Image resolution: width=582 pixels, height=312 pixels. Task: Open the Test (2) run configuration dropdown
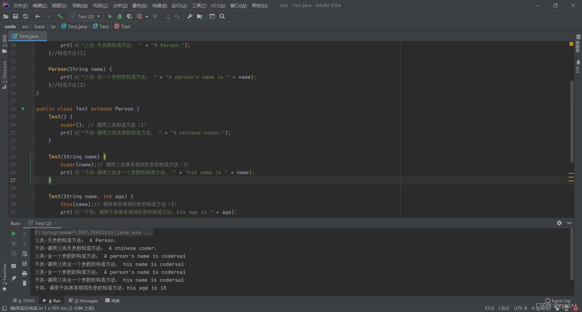85,16
